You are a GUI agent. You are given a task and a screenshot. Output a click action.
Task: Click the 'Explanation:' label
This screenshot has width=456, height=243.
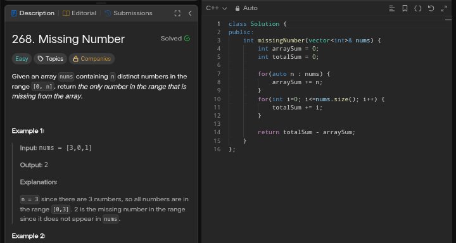(39, 182)
